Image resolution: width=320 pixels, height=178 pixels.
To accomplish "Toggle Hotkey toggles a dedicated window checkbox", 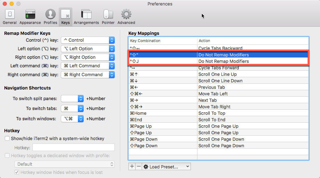I will pos(7,155).
